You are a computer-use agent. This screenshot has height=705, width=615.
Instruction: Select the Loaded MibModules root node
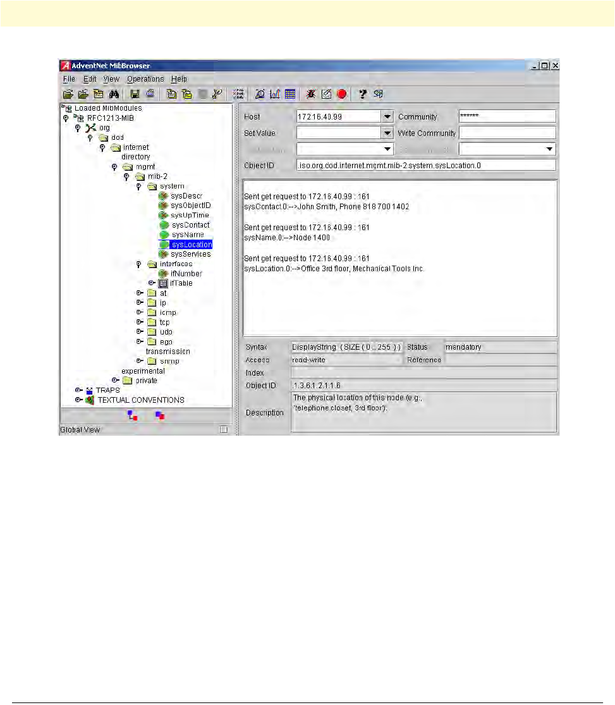[x=108, y=108]
